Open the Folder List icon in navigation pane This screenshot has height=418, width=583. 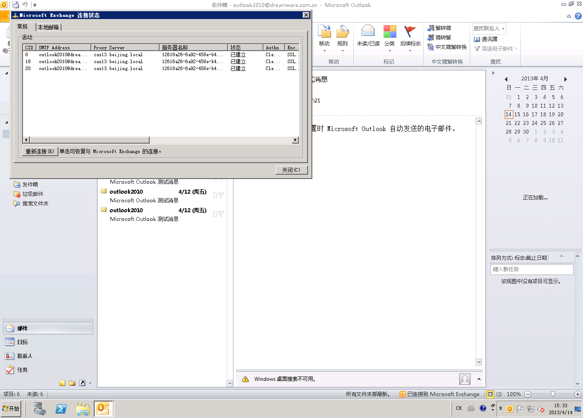click(x=72, y=383)
